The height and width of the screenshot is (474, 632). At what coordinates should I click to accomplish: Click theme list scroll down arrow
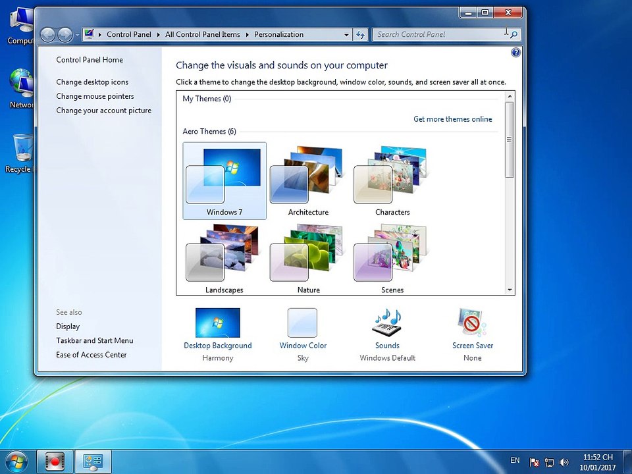click(510, 290)
